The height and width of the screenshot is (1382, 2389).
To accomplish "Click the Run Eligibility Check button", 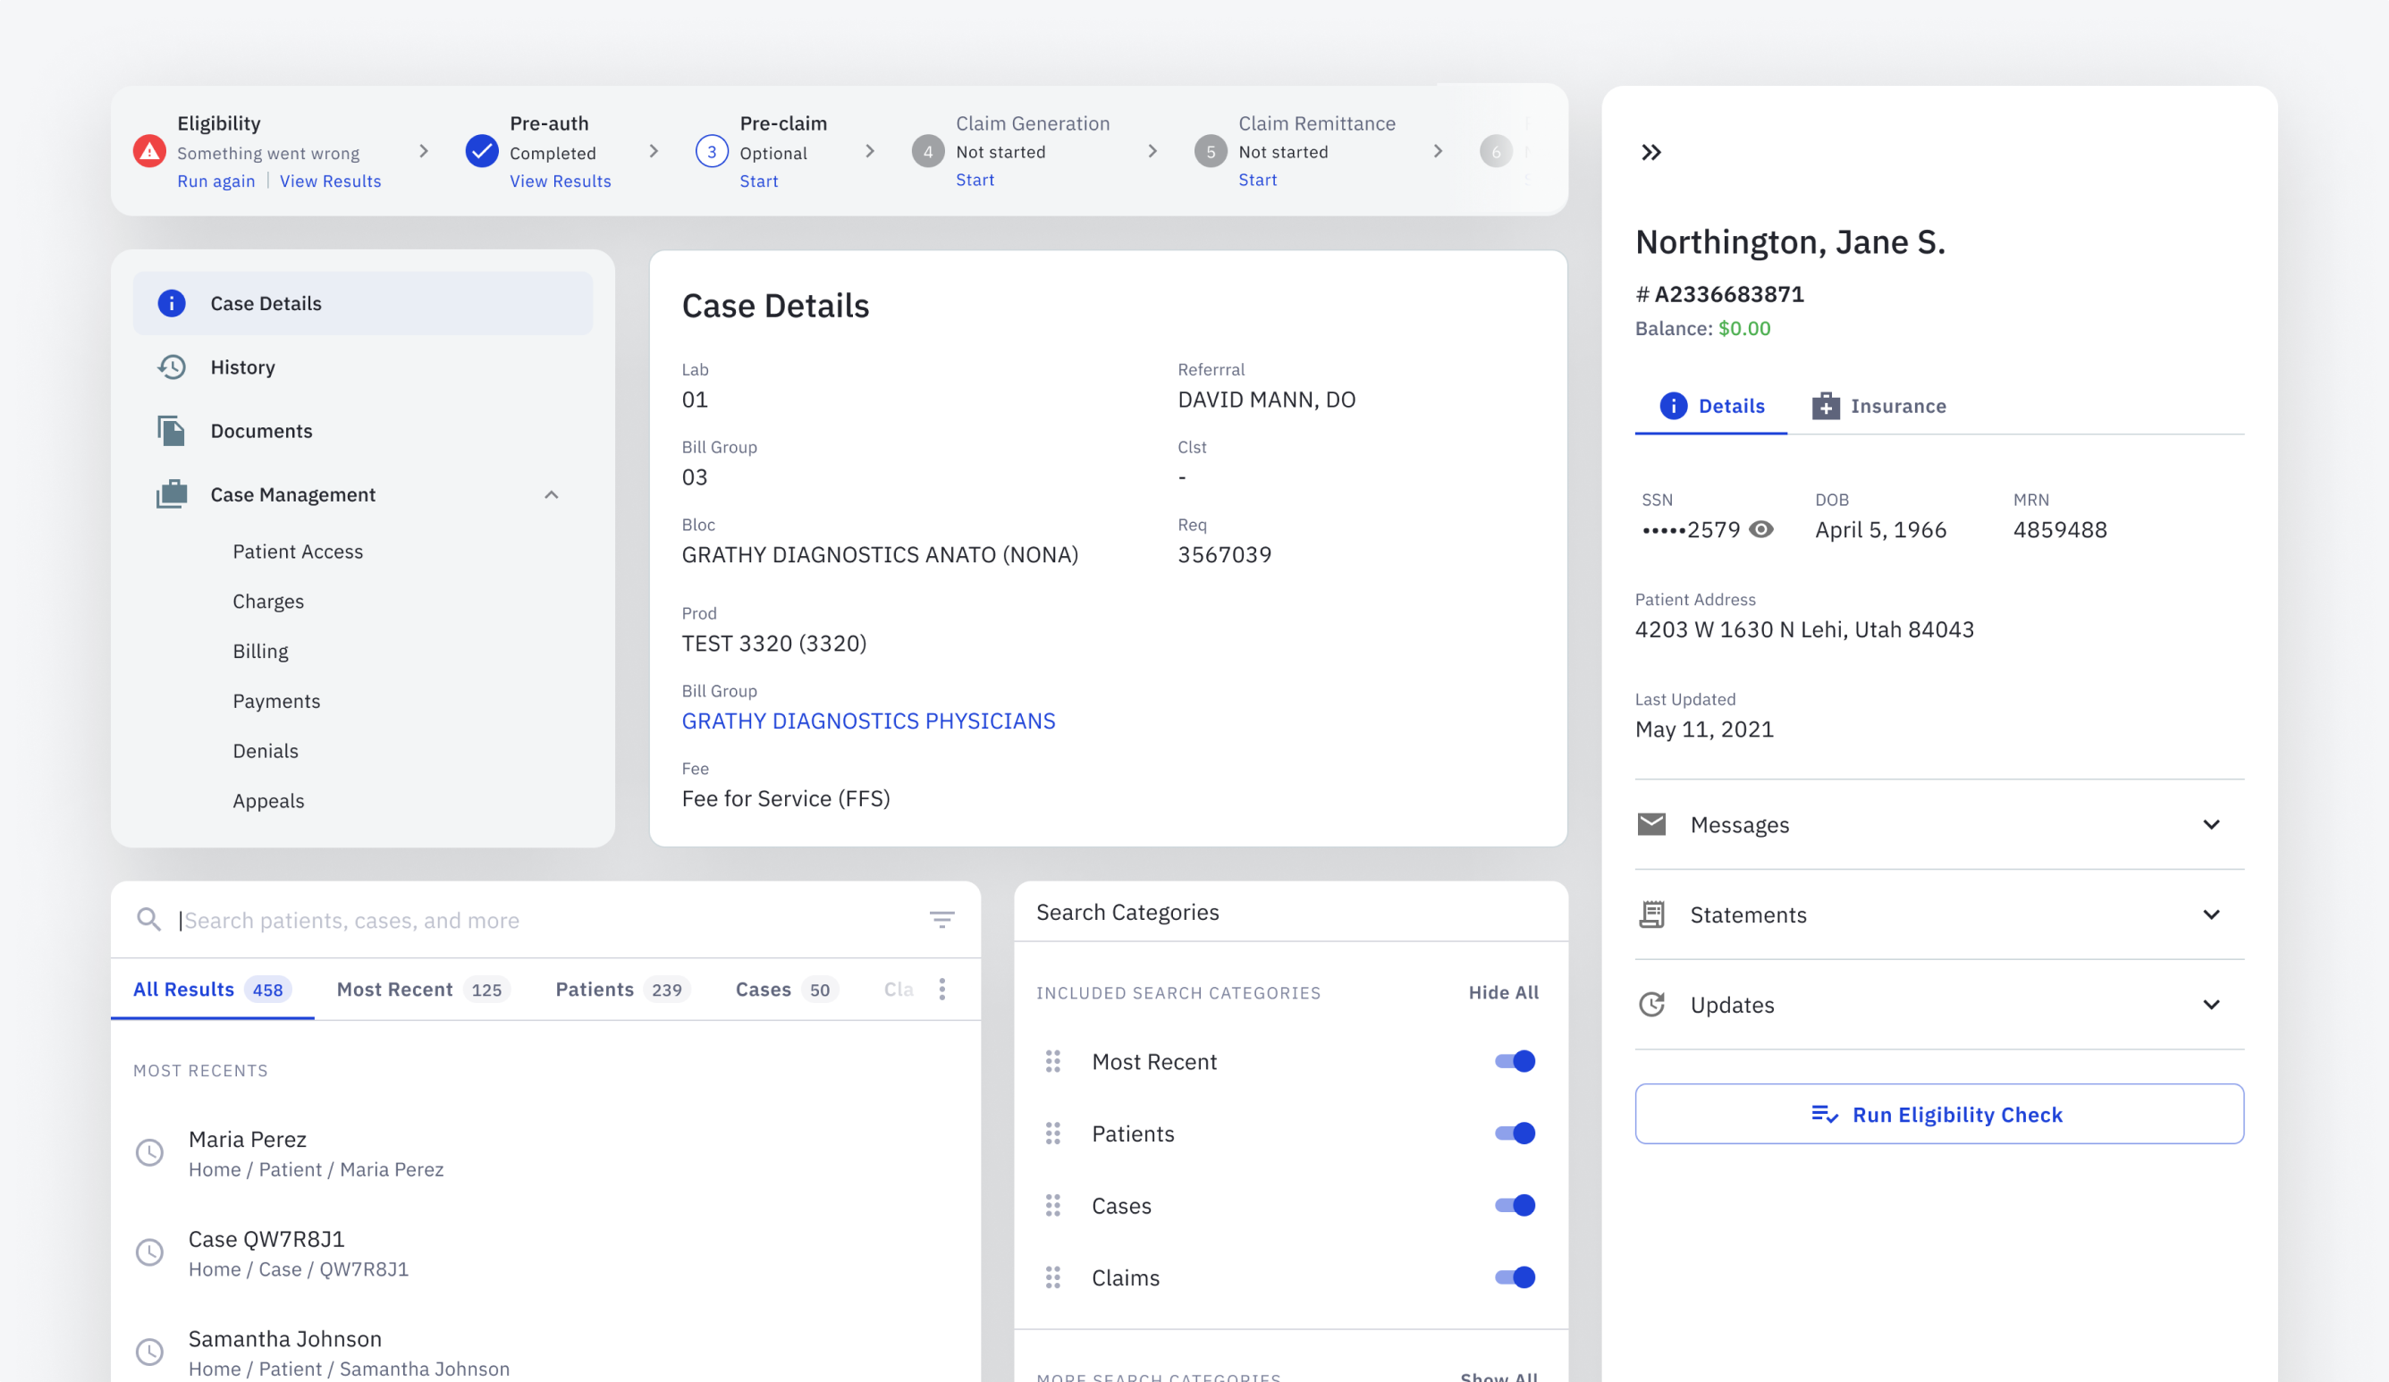I will [1937, 1114].
